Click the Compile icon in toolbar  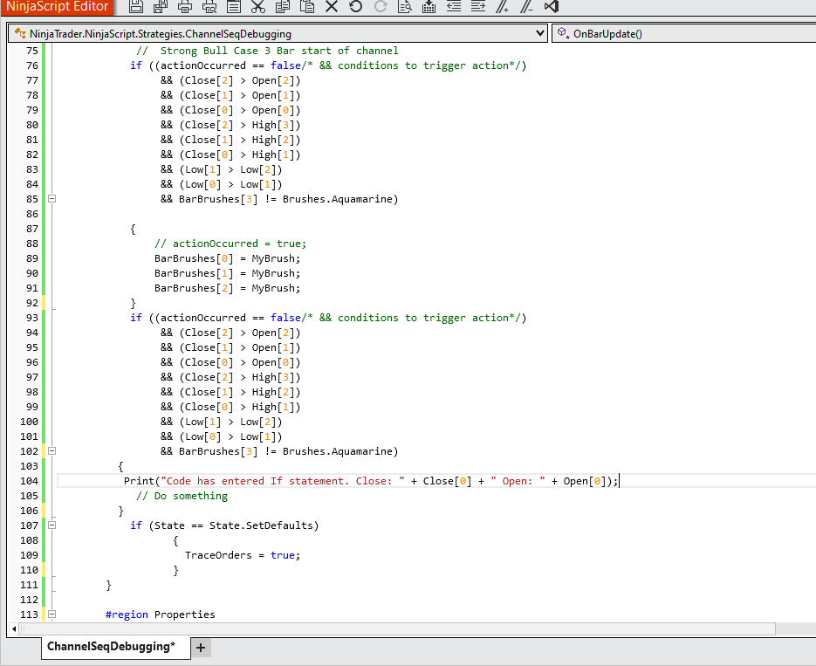click(x=429, y=7)
